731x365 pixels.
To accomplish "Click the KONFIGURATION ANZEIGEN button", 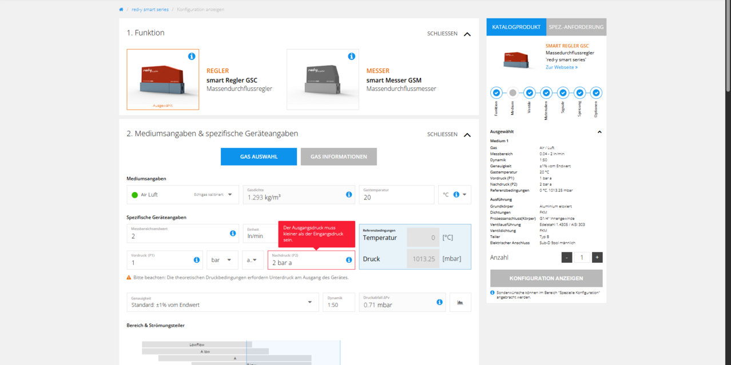I will click(546, 278).
